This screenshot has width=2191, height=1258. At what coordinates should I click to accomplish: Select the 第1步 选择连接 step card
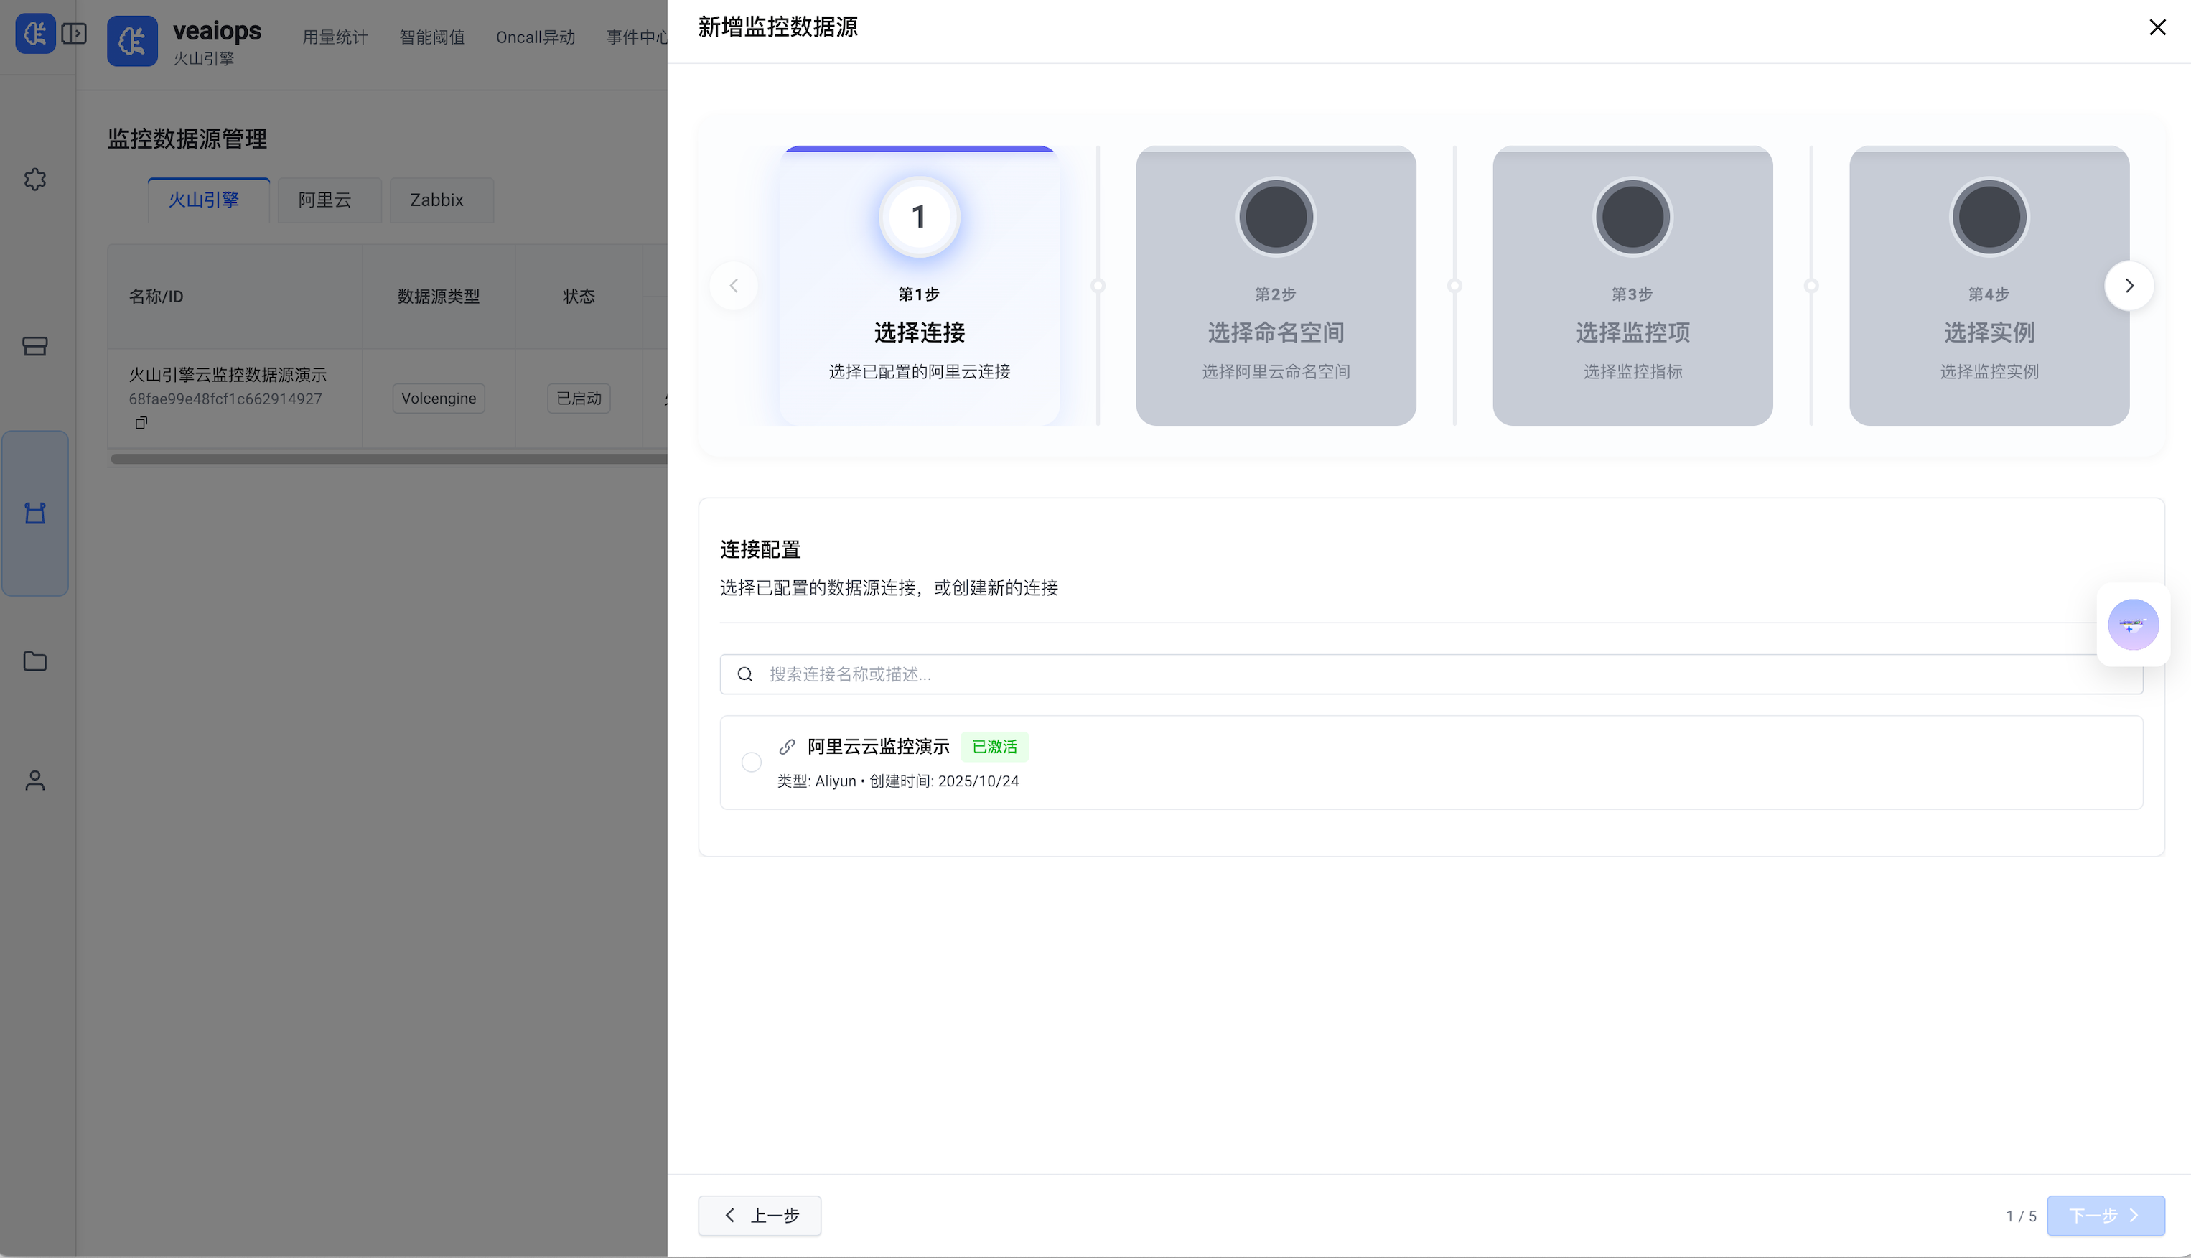coord(918,285)
